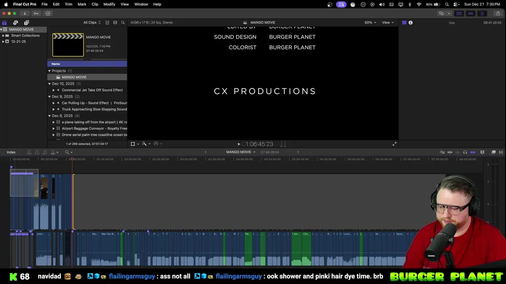The height and width of the screenshot is (284, 506).
Task: Click the append clip edit icon
Action: click(x=45, y=152)
